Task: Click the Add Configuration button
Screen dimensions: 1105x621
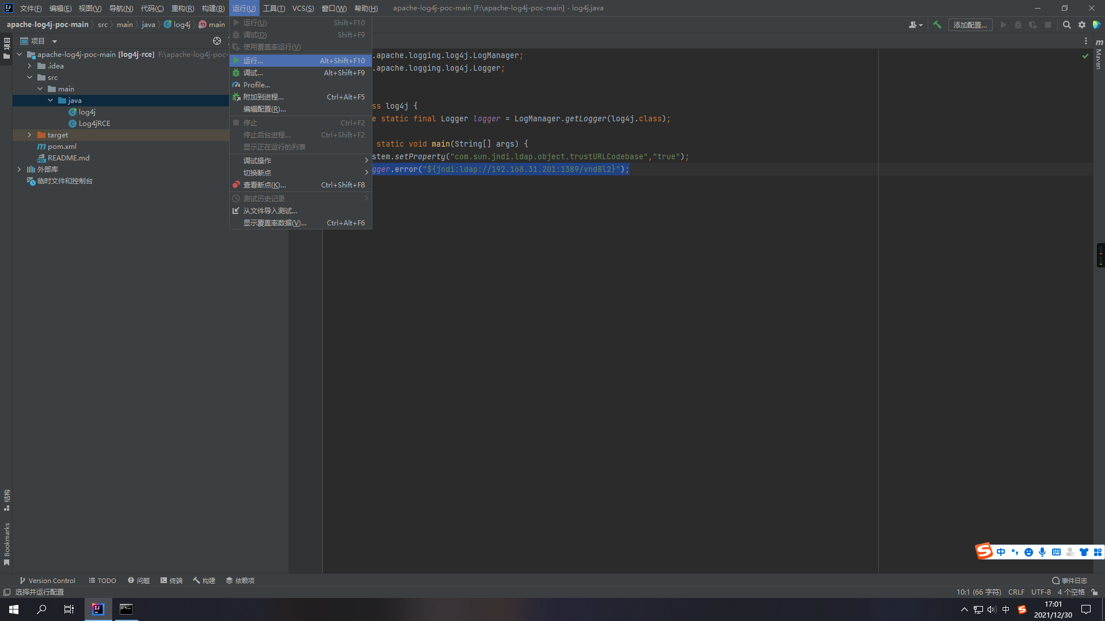Action: click(x=970, y=25)
